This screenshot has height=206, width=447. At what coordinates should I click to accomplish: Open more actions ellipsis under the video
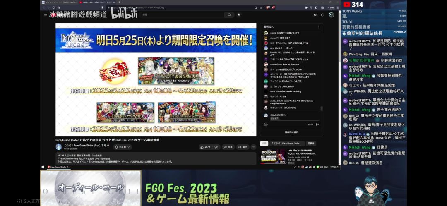(253, 147)
